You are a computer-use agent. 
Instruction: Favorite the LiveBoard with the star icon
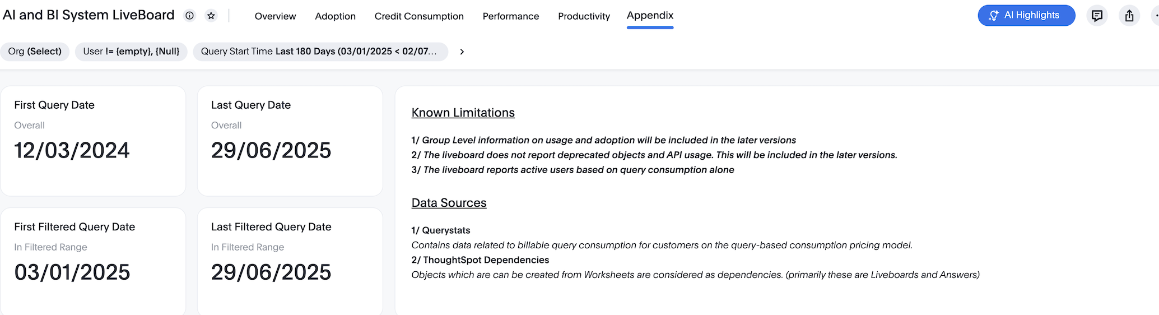(211, 16)
